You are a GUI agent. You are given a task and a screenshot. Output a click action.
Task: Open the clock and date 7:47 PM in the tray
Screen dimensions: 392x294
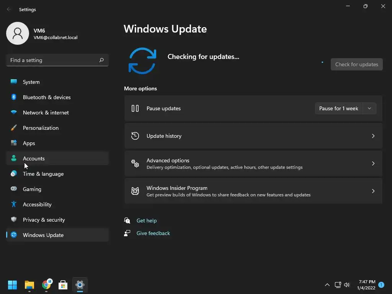(366, 285)
